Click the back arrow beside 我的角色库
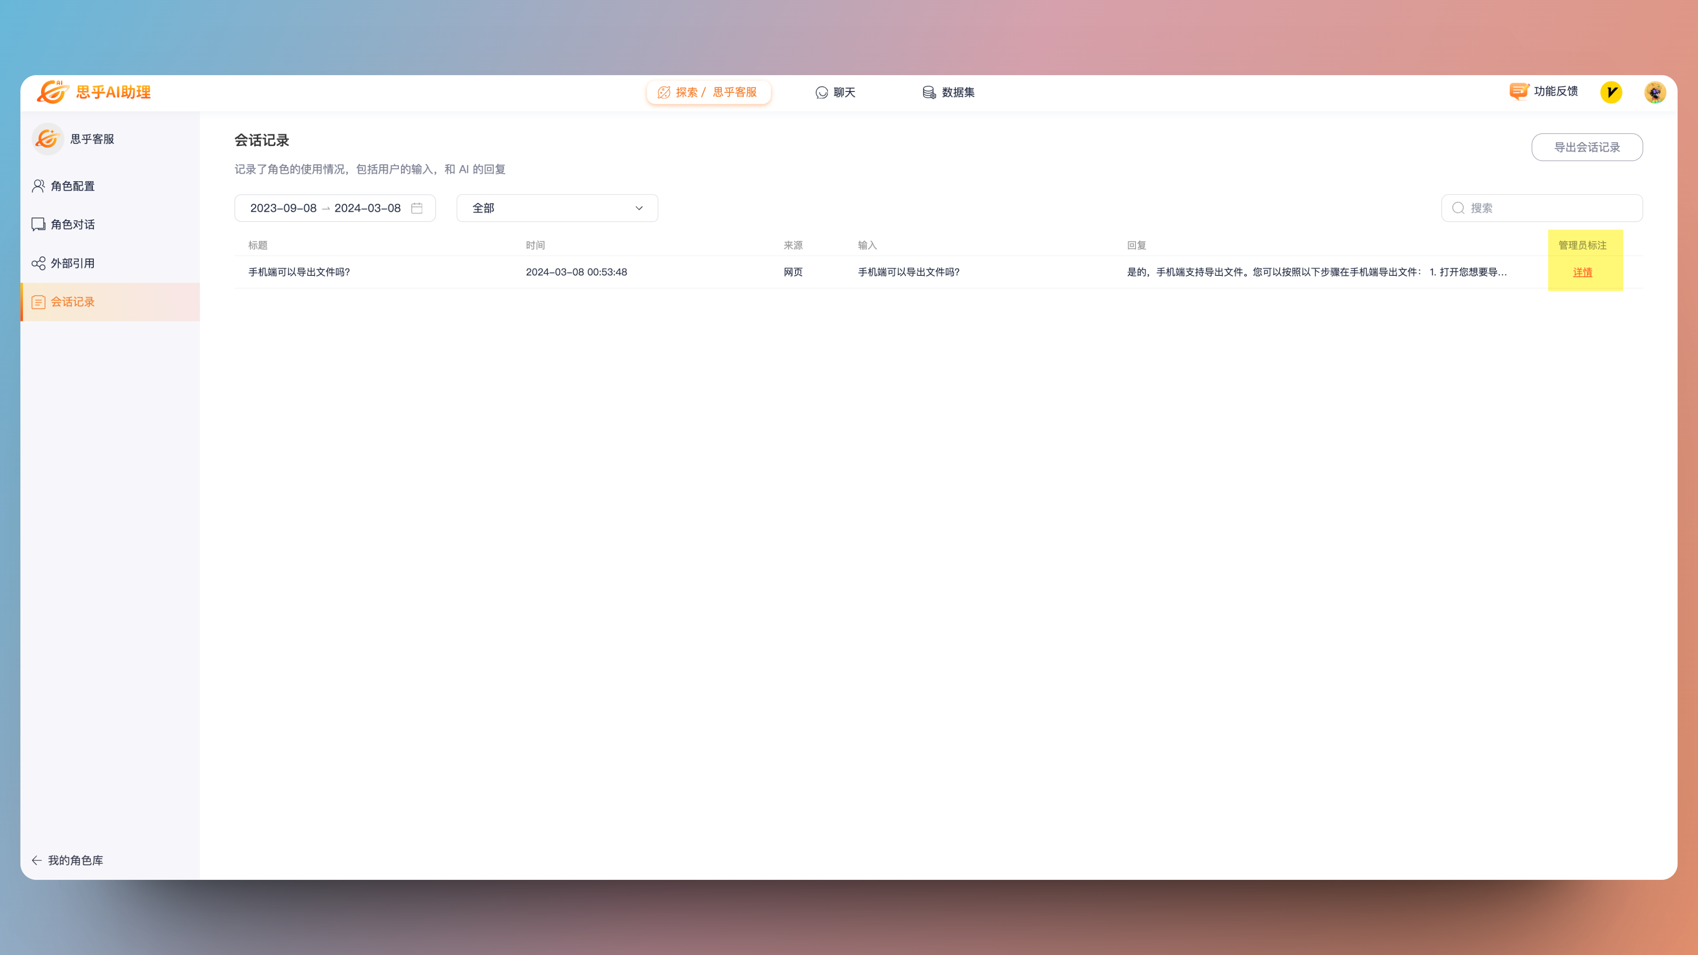Viewport: 1698px width, 955px height. (37, 860)
